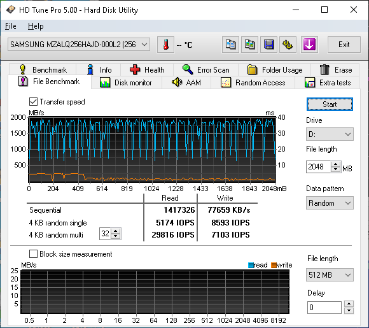This screenshot has width=369, height=328.
Task: Increase the 4 KB random multi queue depth
Action: click(116, 231)
